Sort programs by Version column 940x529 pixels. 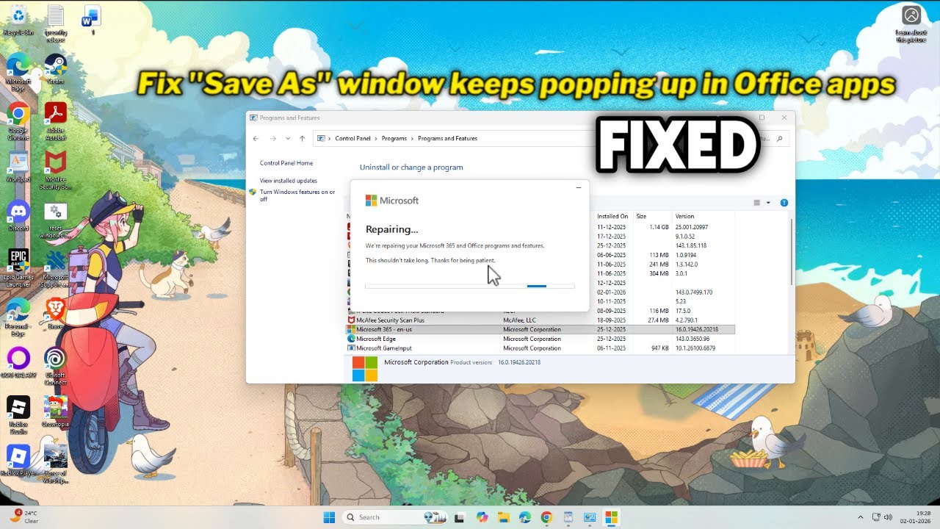click(x=684, y=217)
